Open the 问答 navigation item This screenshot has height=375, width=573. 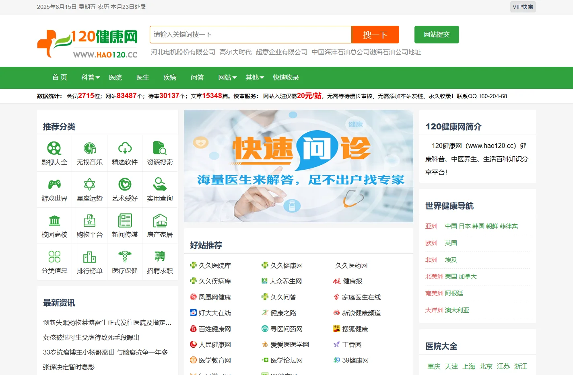tap(198, 78)
